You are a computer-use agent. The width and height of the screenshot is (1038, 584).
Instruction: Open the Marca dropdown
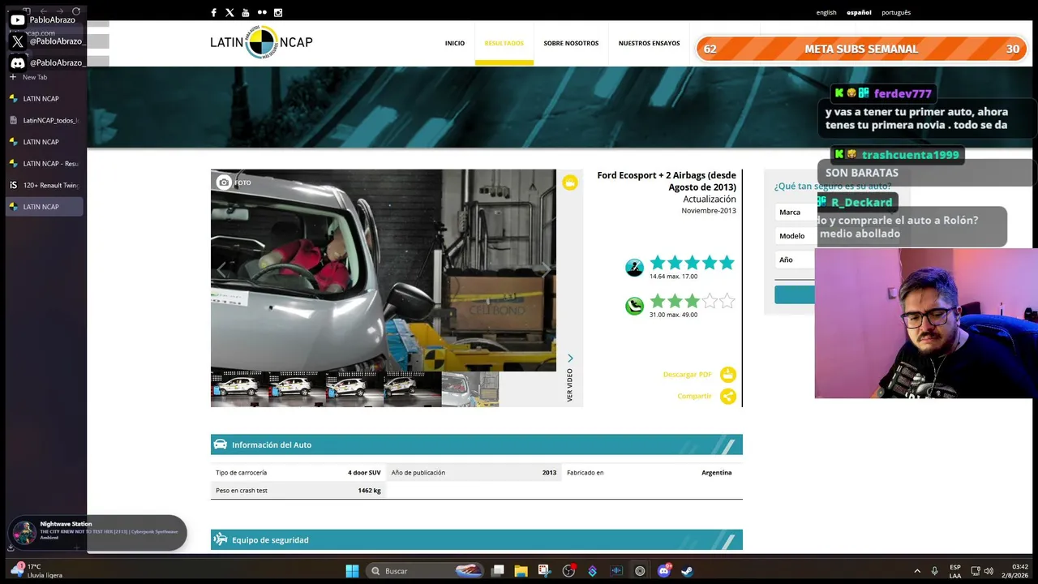coord(795,212)
